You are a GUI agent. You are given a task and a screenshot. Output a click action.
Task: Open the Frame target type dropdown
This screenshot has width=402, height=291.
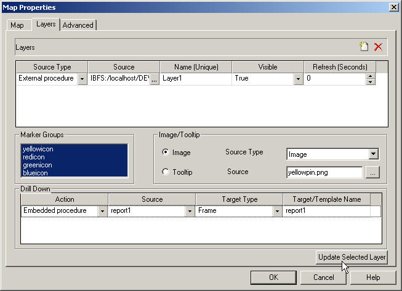click(277, 211)
